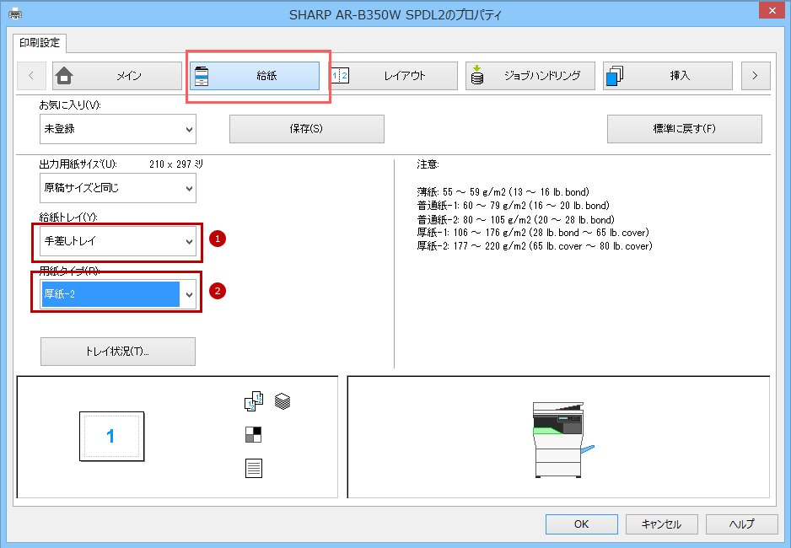This screenshot has width=791, height=548.
Task: Open ヘルプ for this dialog
Action: [741, 524]
